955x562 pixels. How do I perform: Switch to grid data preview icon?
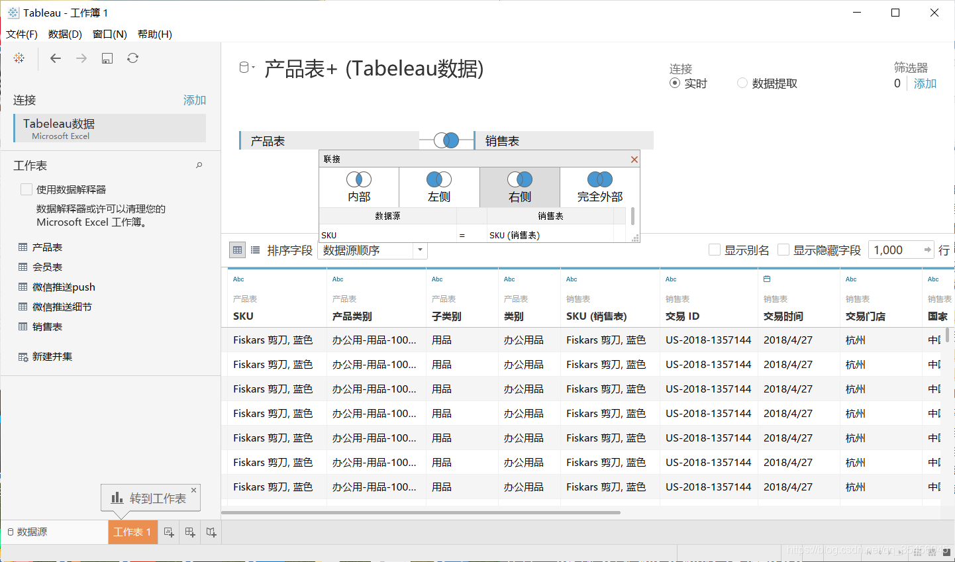pos(238,250)
